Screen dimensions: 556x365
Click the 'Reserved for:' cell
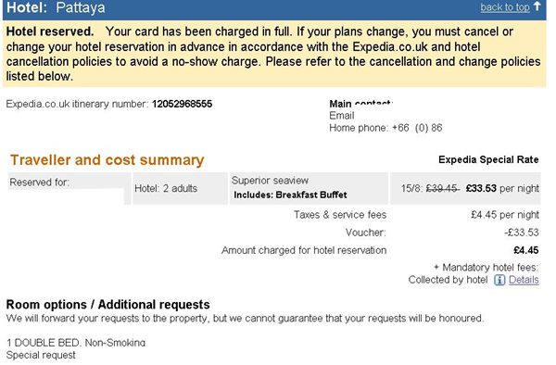tap(39, 182)
